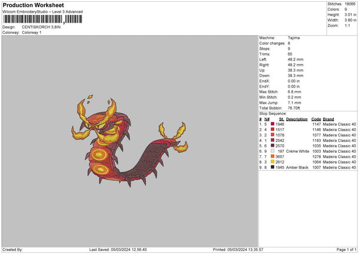
Task: Click the purple 2542 thread color swatch
Action: click(272, 140)
